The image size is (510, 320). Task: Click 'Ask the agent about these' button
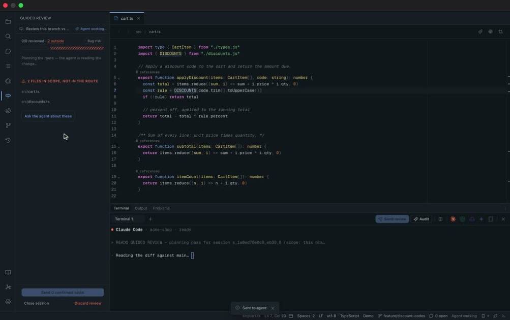click(x=48, y=116)
